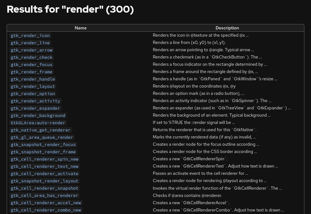Open the gtk_render_icon link
This screenshot has width=311, height=214.
(30, 35)
